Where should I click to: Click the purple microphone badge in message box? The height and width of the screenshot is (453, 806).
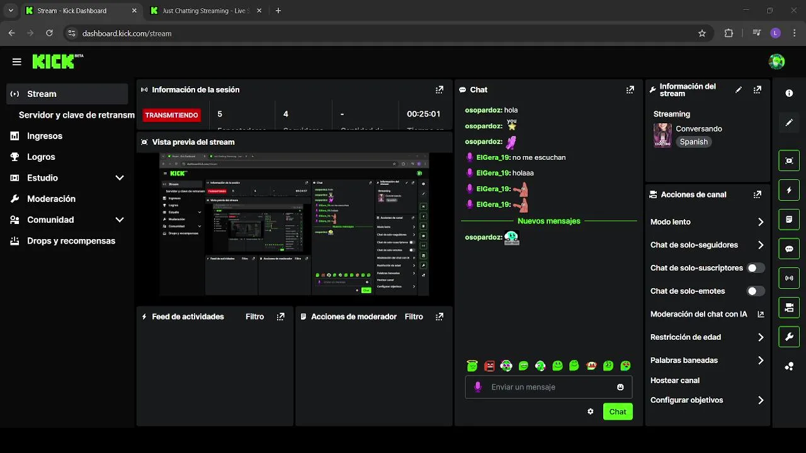478,387
